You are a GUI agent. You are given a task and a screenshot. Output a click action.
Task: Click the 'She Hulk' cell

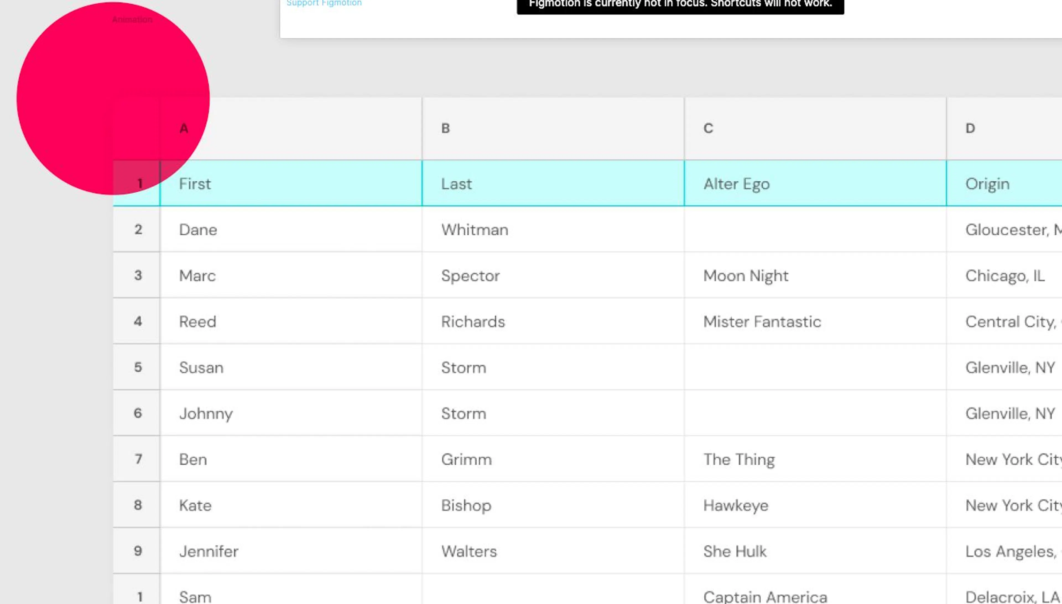click(x=815, y=551)
